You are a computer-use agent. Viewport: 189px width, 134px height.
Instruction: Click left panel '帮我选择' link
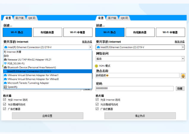click(x=87, y=42)
